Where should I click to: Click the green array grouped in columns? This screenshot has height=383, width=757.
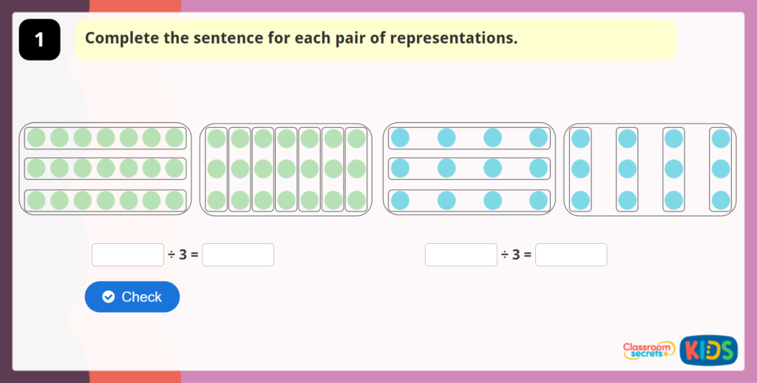286,169
